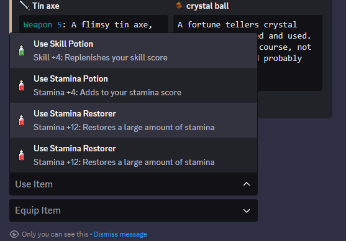Click the green Skill Potion bottle icon
346x241 pixels.
pyautogui.click(x=21, y=50)
